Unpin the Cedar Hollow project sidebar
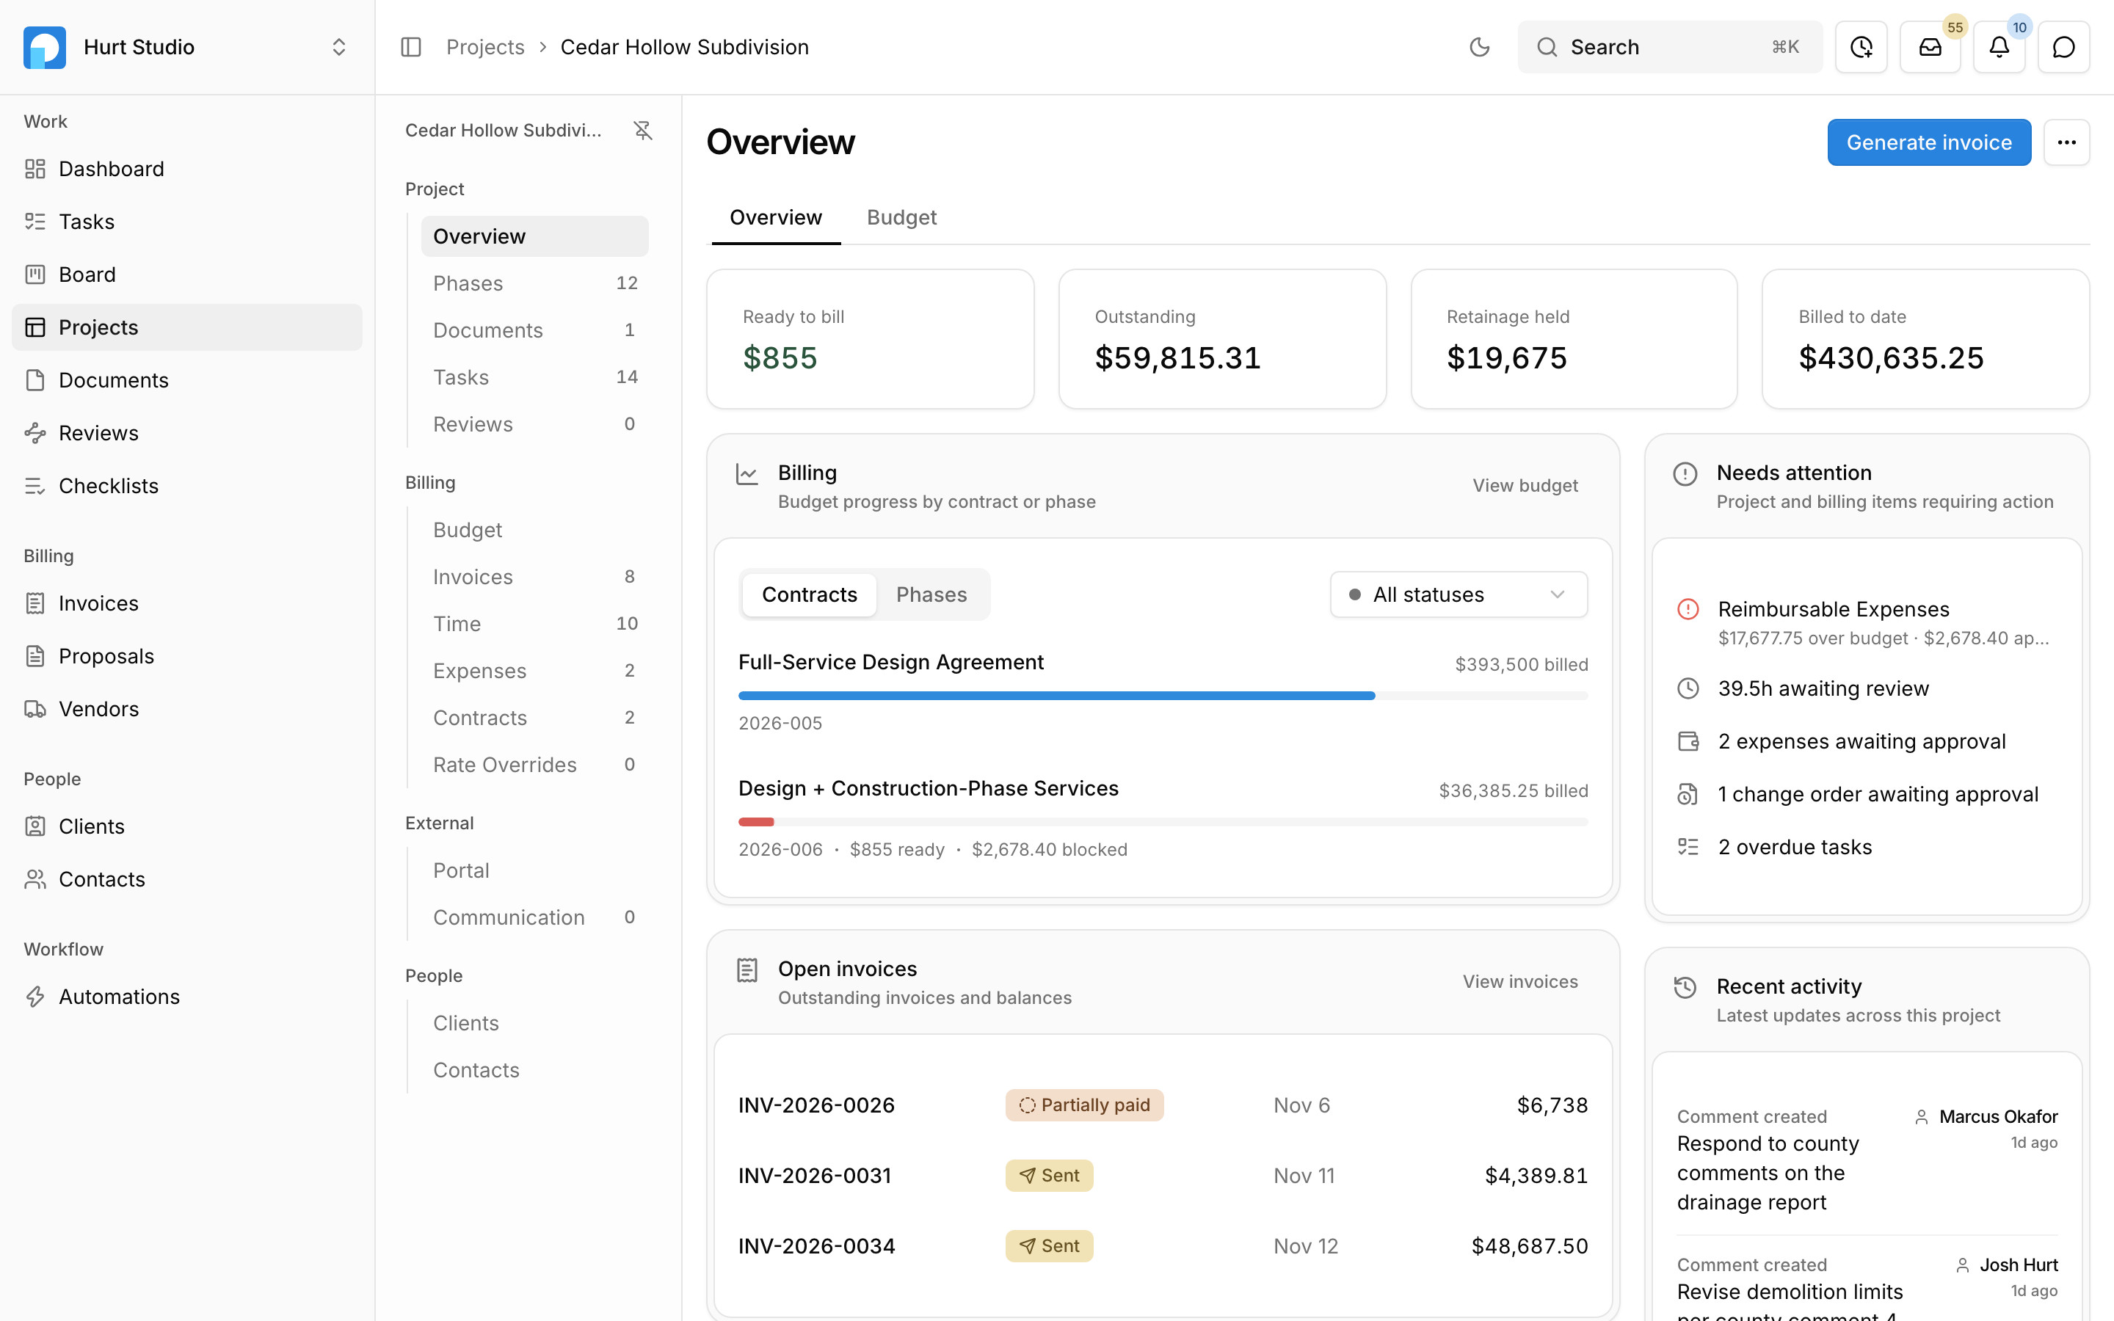The width and height of the screenshot is (2114, 1321). pyautogui.click(x=643, y=130)
